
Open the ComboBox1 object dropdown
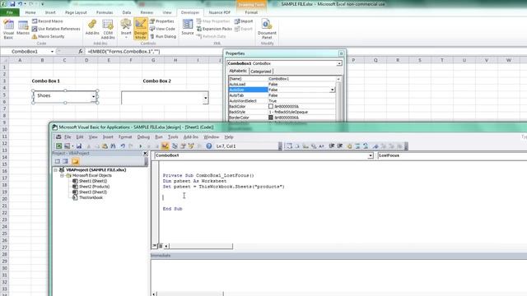[370, 155]
